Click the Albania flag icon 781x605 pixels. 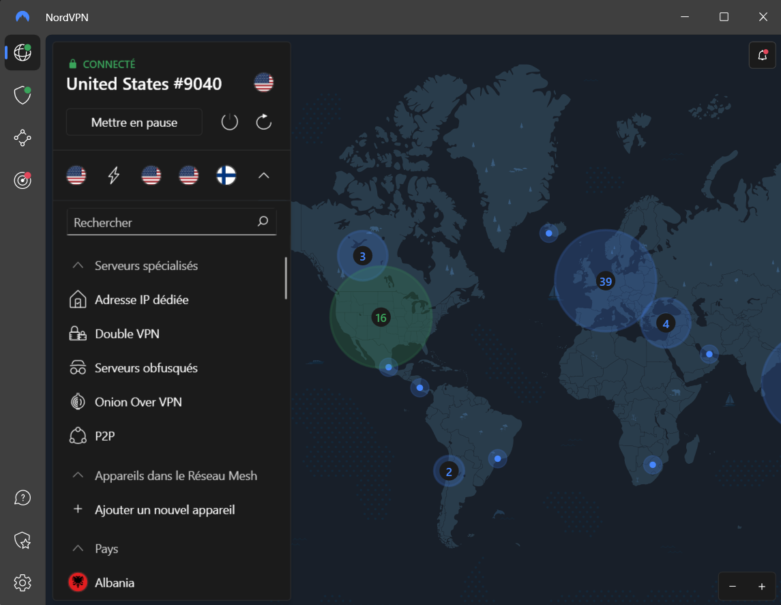click(x=78, y=582)
